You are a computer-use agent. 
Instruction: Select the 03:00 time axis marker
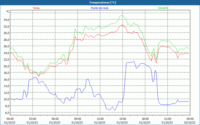33,119
